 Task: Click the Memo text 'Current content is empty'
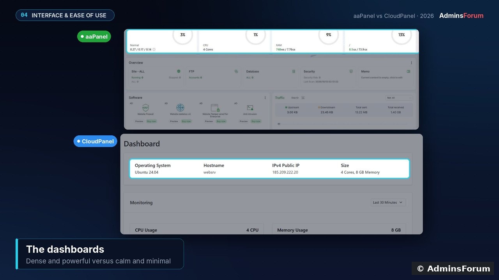(382, 77)
